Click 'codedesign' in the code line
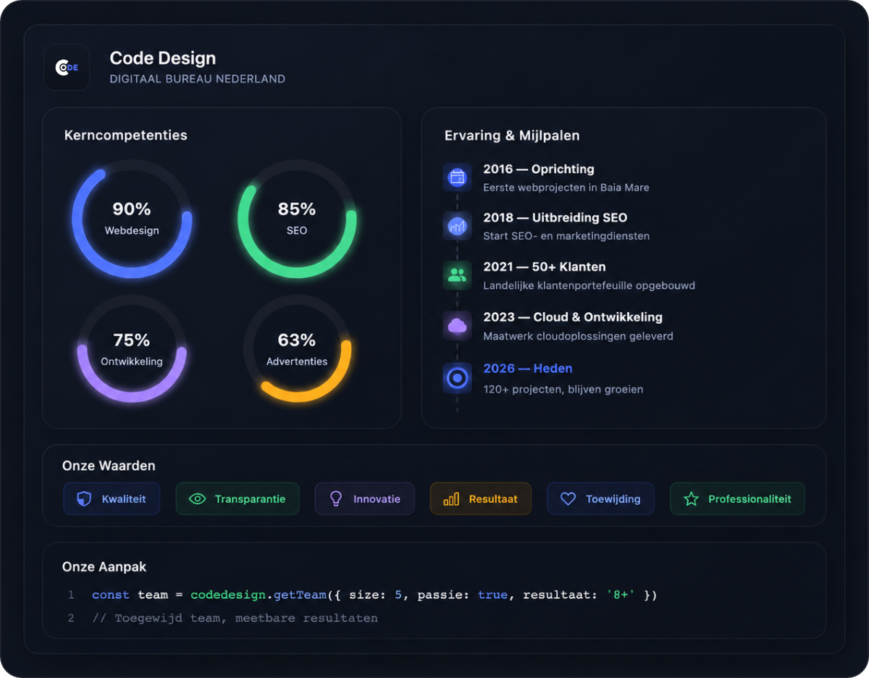 228,595
